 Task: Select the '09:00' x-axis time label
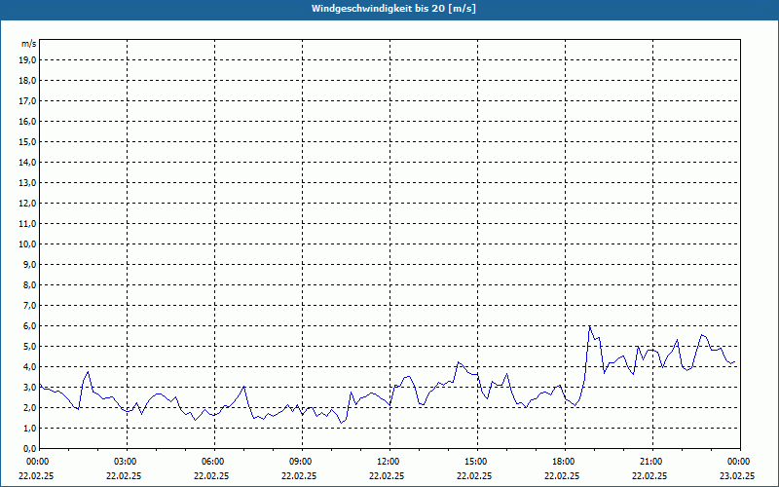tap(302, 462)
